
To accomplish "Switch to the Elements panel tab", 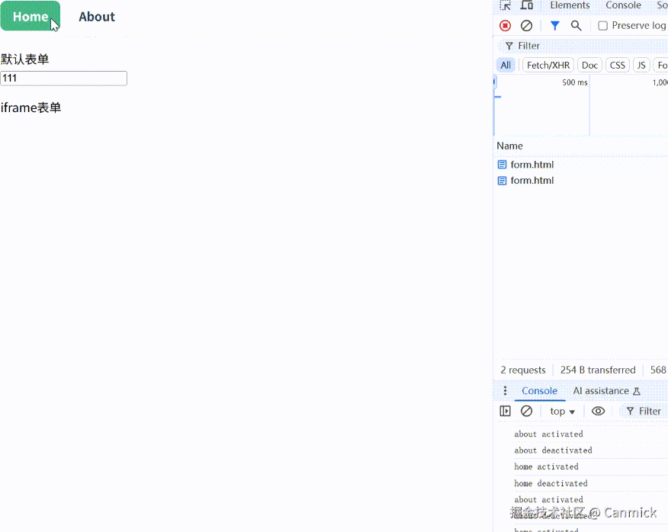I will 570,5.
